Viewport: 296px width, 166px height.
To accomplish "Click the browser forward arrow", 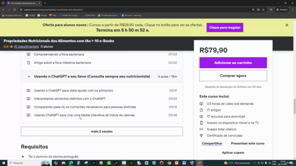I will pyautogui.click(x=9, y=10).
